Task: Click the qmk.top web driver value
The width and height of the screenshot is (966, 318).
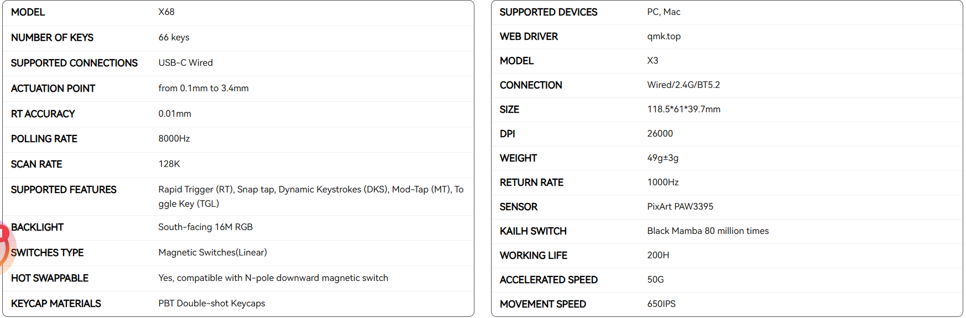Action: [664, 37]
